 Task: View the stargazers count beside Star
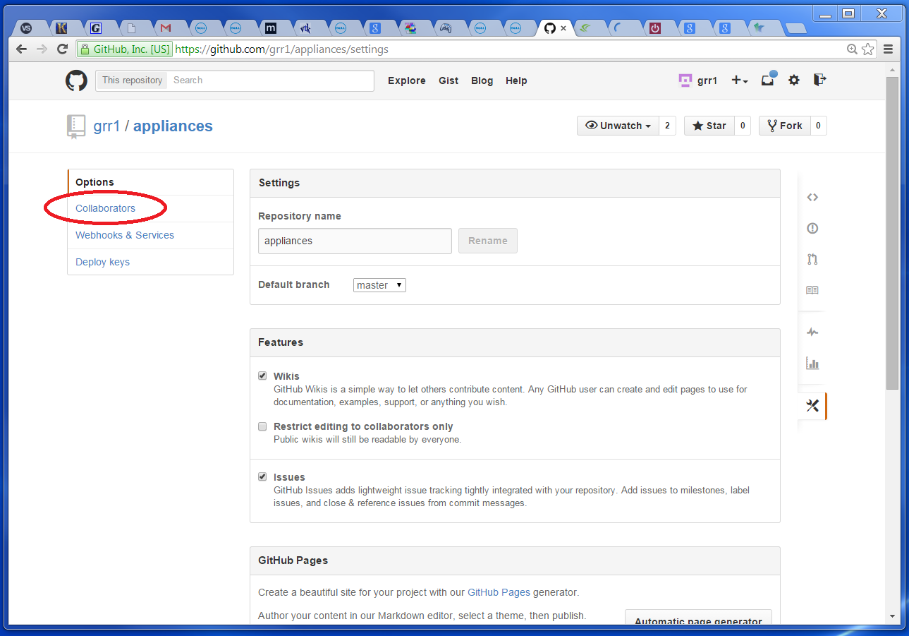743,126
